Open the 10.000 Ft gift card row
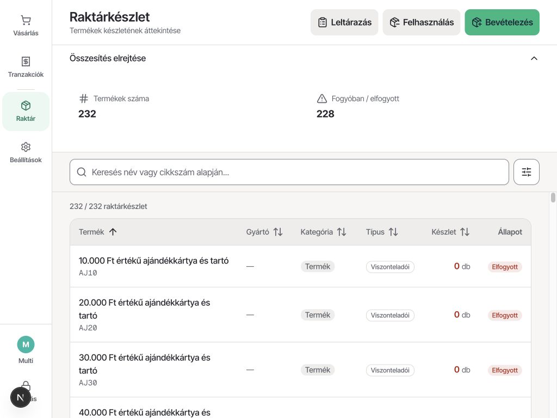The width and height of the screenshot is (557, 418). [300, 266]
